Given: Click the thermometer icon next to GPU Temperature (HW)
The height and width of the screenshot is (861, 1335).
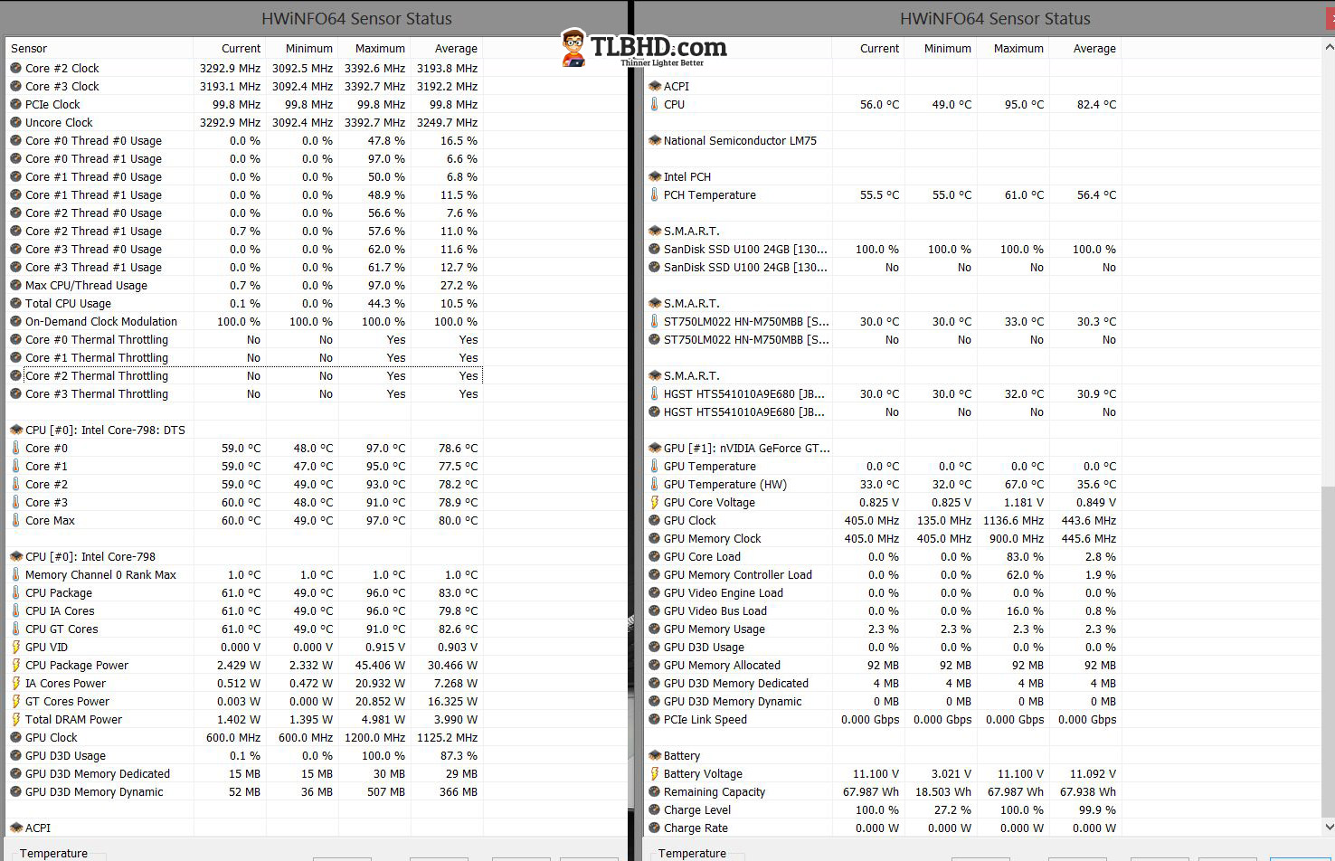Looking at the screenshot, I should coord(654,484).
